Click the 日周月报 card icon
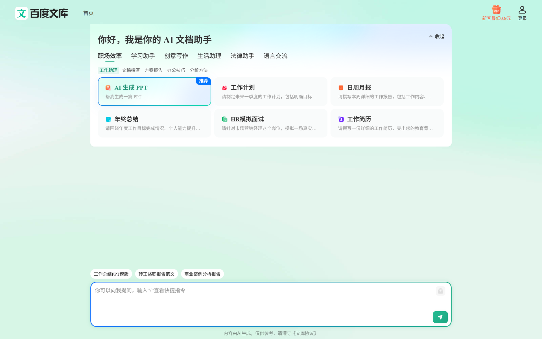542x339 pixels. (341, 88)
